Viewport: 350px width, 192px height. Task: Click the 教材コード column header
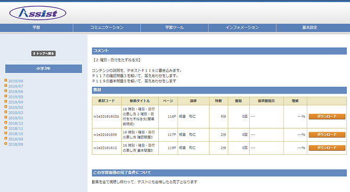(107, 101)
